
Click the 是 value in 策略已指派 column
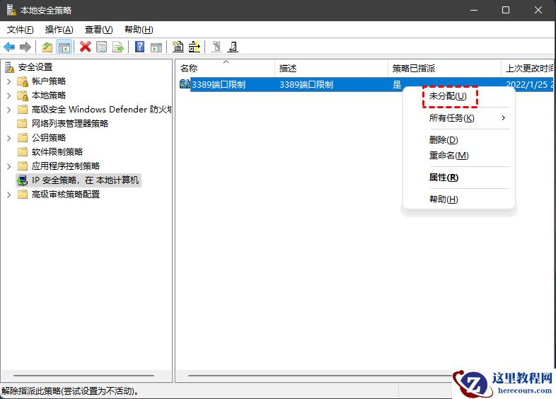[397, 84]
